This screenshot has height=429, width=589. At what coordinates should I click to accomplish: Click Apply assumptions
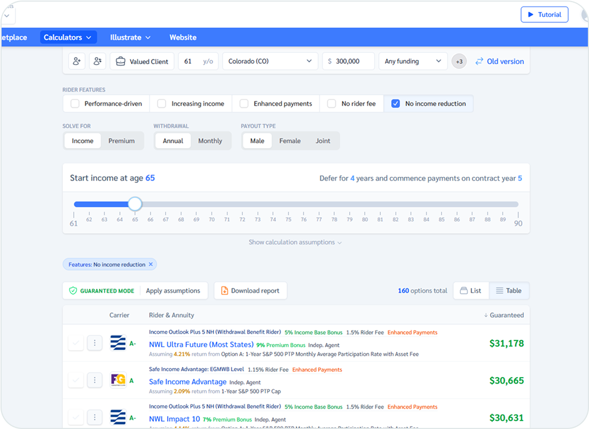click(173, 291)
